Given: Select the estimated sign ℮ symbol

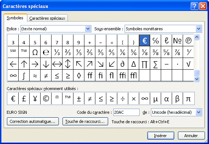Looking at the screenshot, I should [x=46, y=52].
